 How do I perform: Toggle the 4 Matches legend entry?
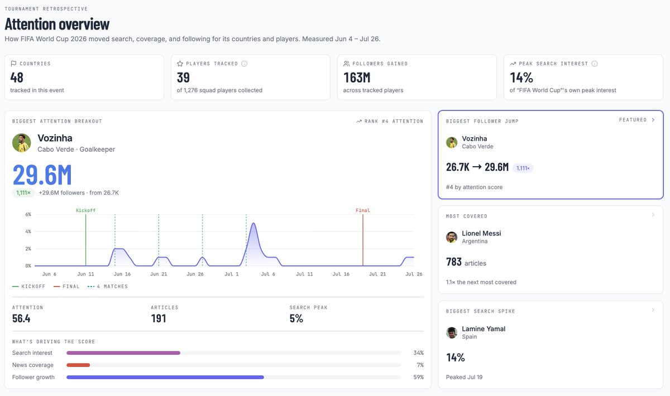(107, 286)
